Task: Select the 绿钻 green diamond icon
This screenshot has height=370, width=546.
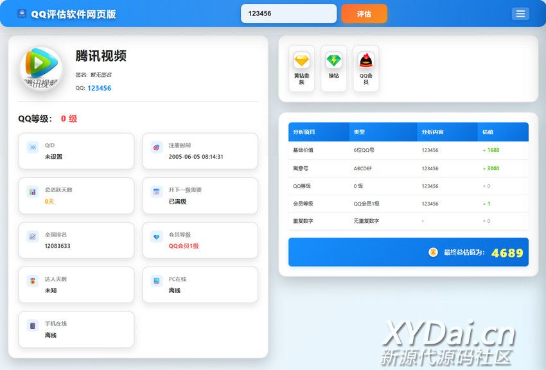Action: [x=333, y=61]
